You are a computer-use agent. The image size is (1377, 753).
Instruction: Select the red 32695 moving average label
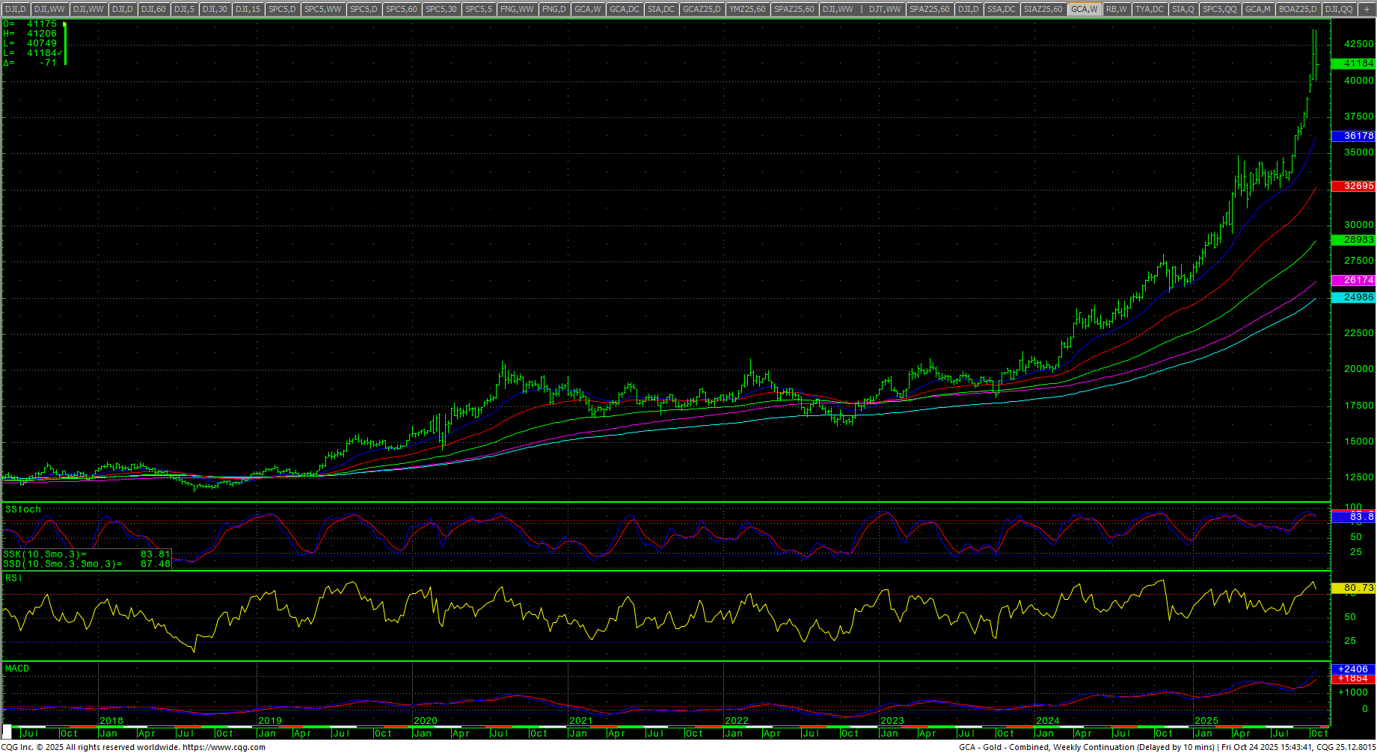click(x=1353, y=186)
